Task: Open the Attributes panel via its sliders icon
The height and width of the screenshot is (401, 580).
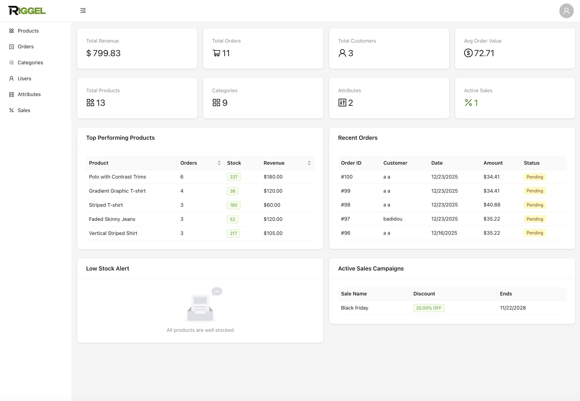Action: (x=11, y=94)
